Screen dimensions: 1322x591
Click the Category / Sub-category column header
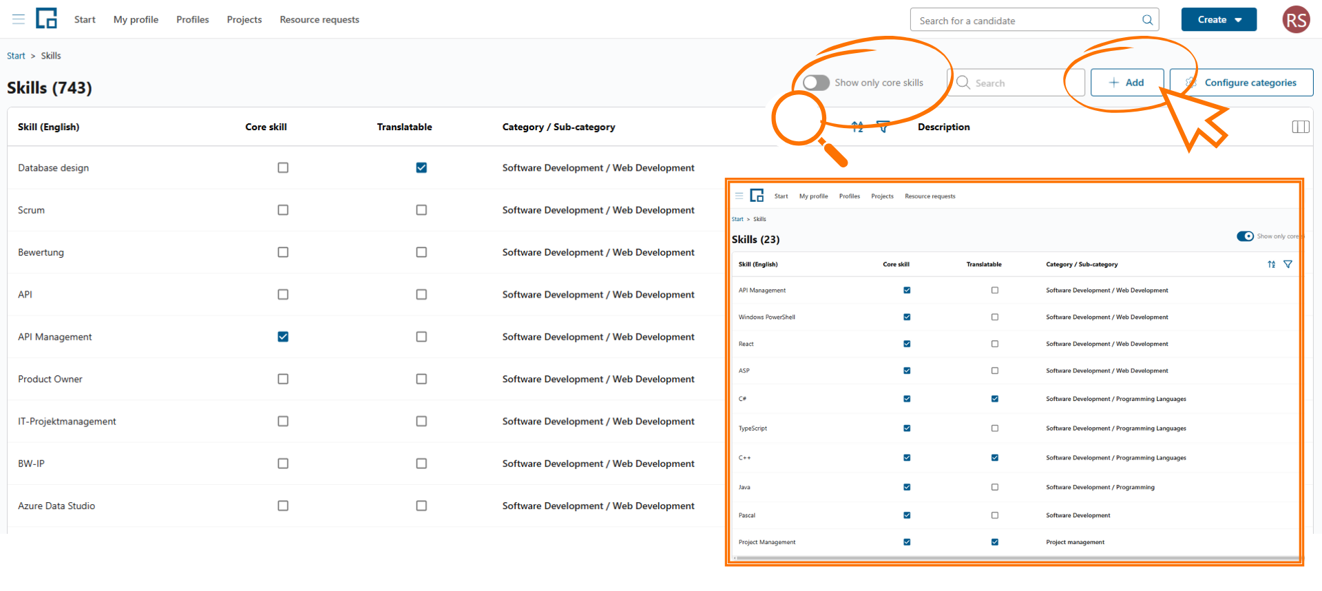[558, 127]
